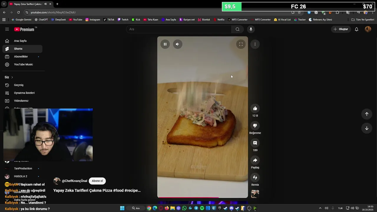The image size is (377, 212).
Task: Open the comments panel showing 189
Action: tap(255, 143)
